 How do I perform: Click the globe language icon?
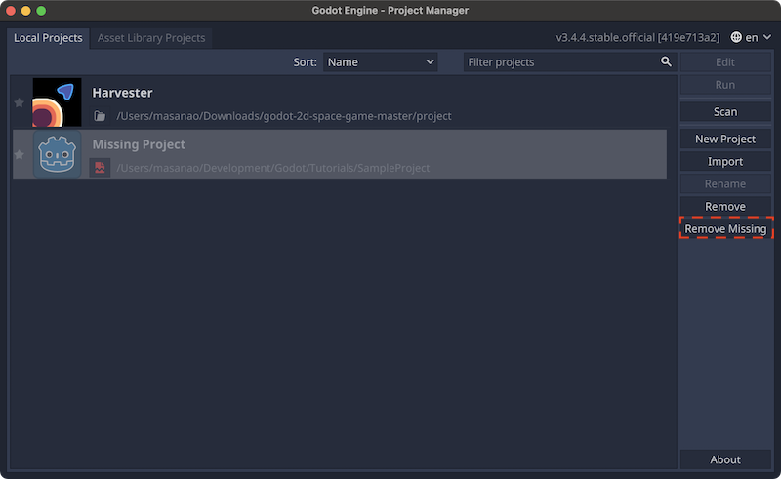[736, 37]
